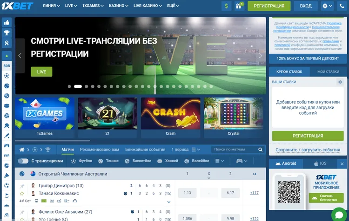This screenshot has width=349, height=221.
Task: Open the FIFA sidebar icon
Action: click(x=7, y=156)
